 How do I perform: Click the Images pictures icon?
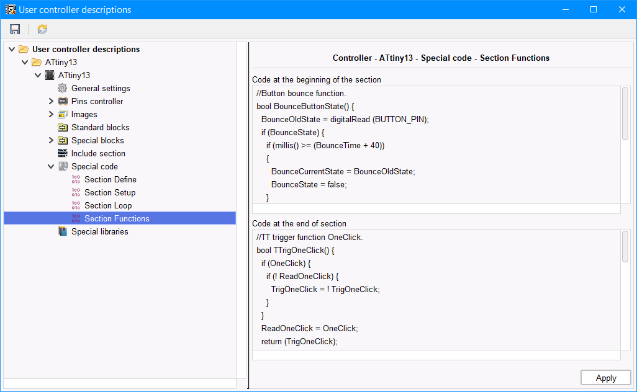pyautogui.click(x=63, y=114)
